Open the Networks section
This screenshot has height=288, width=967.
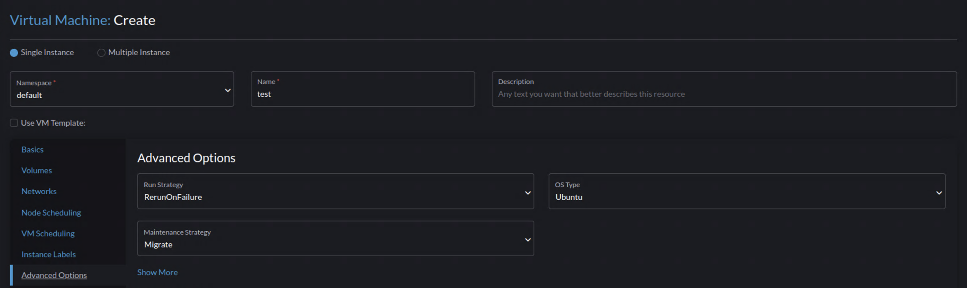(x=39, y=191)
